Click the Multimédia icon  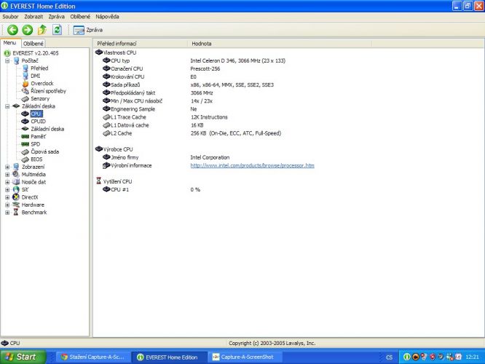pos(16,175)
